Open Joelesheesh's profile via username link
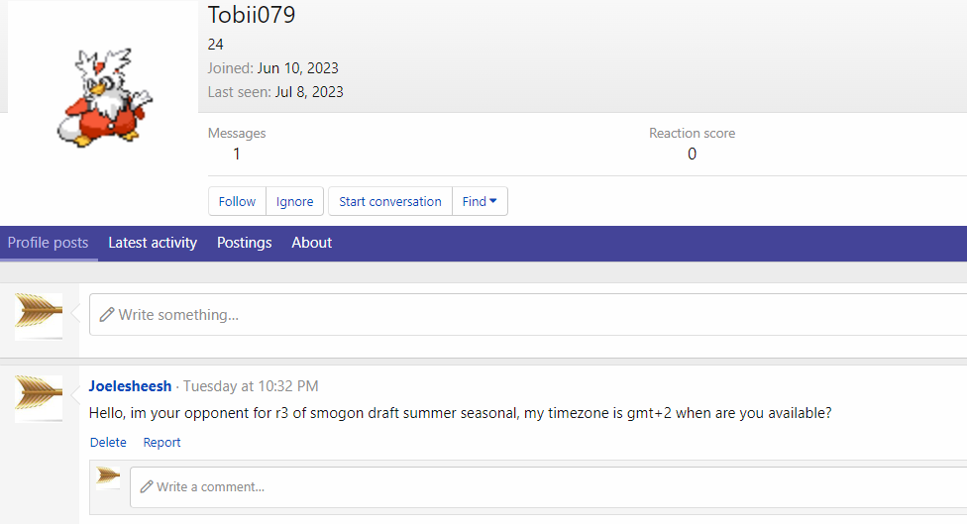The width and height of the screenshot is (967, 524). click(130, 386)
